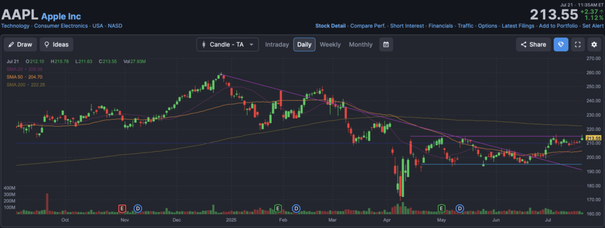Select the SMA 20 indicator label
Screen dimensions: 605x228
[x=24, y=69]
